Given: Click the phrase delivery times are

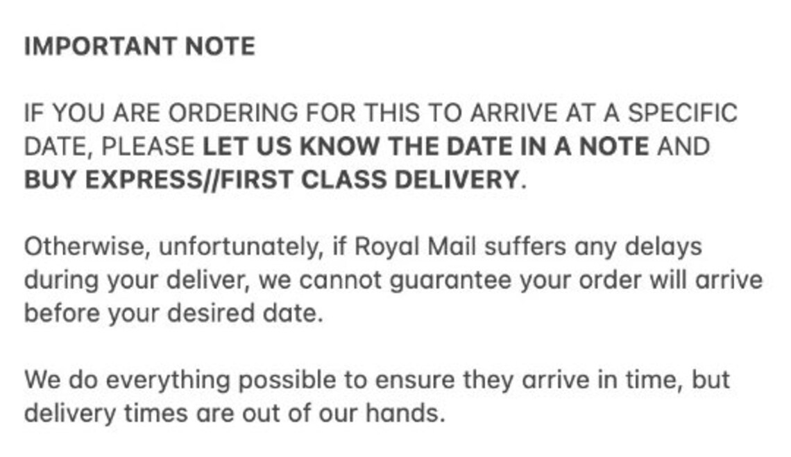Looking at the screenshot, I should pos(129,413).
